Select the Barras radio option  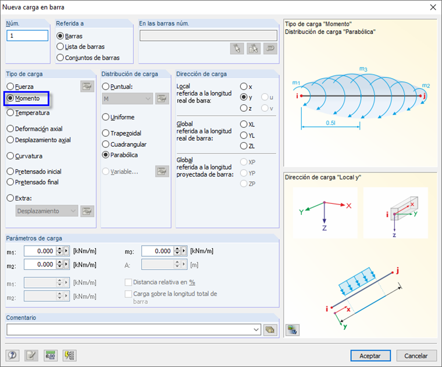click(69, 36)
